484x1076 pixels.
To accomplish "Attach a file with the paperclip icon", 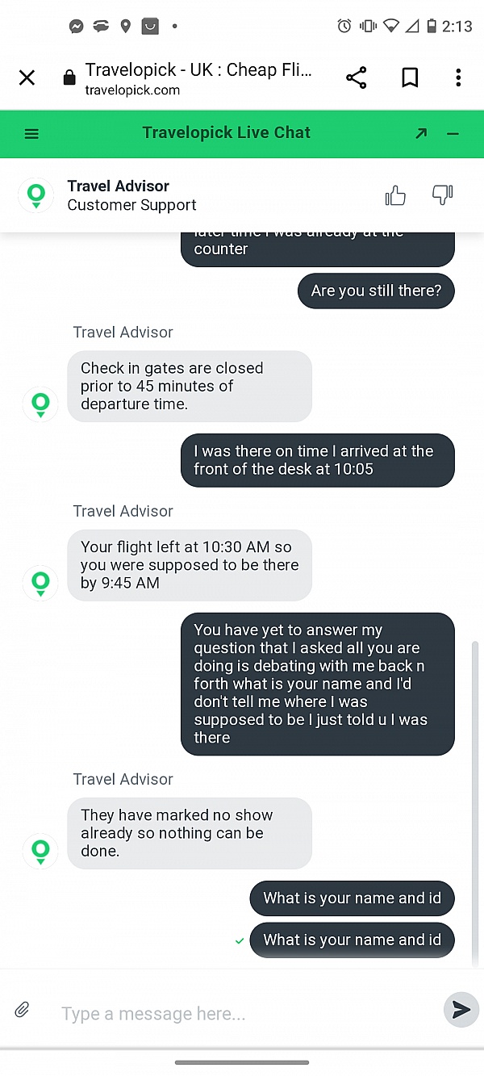I will pos(22,1009).
